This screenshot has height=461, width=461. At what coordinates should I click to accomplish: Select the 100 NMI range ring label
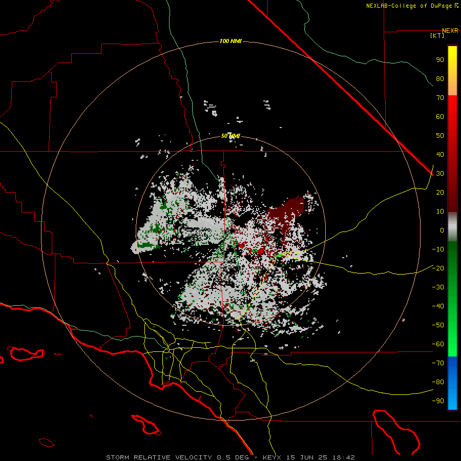click(230, 41)
